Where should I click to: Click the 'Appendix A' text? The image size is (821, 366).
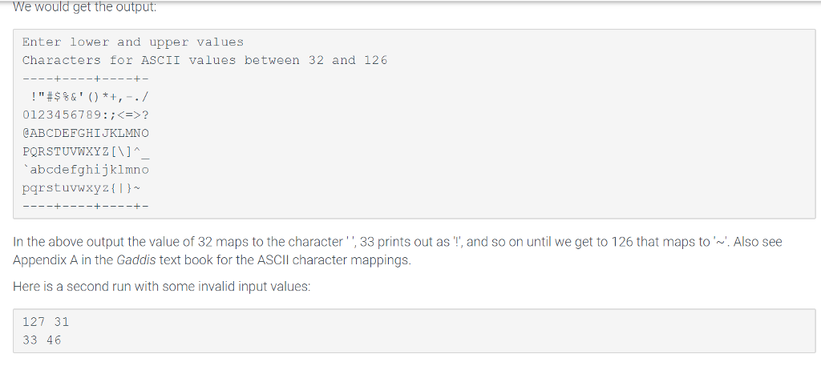[x=44, y=260]
